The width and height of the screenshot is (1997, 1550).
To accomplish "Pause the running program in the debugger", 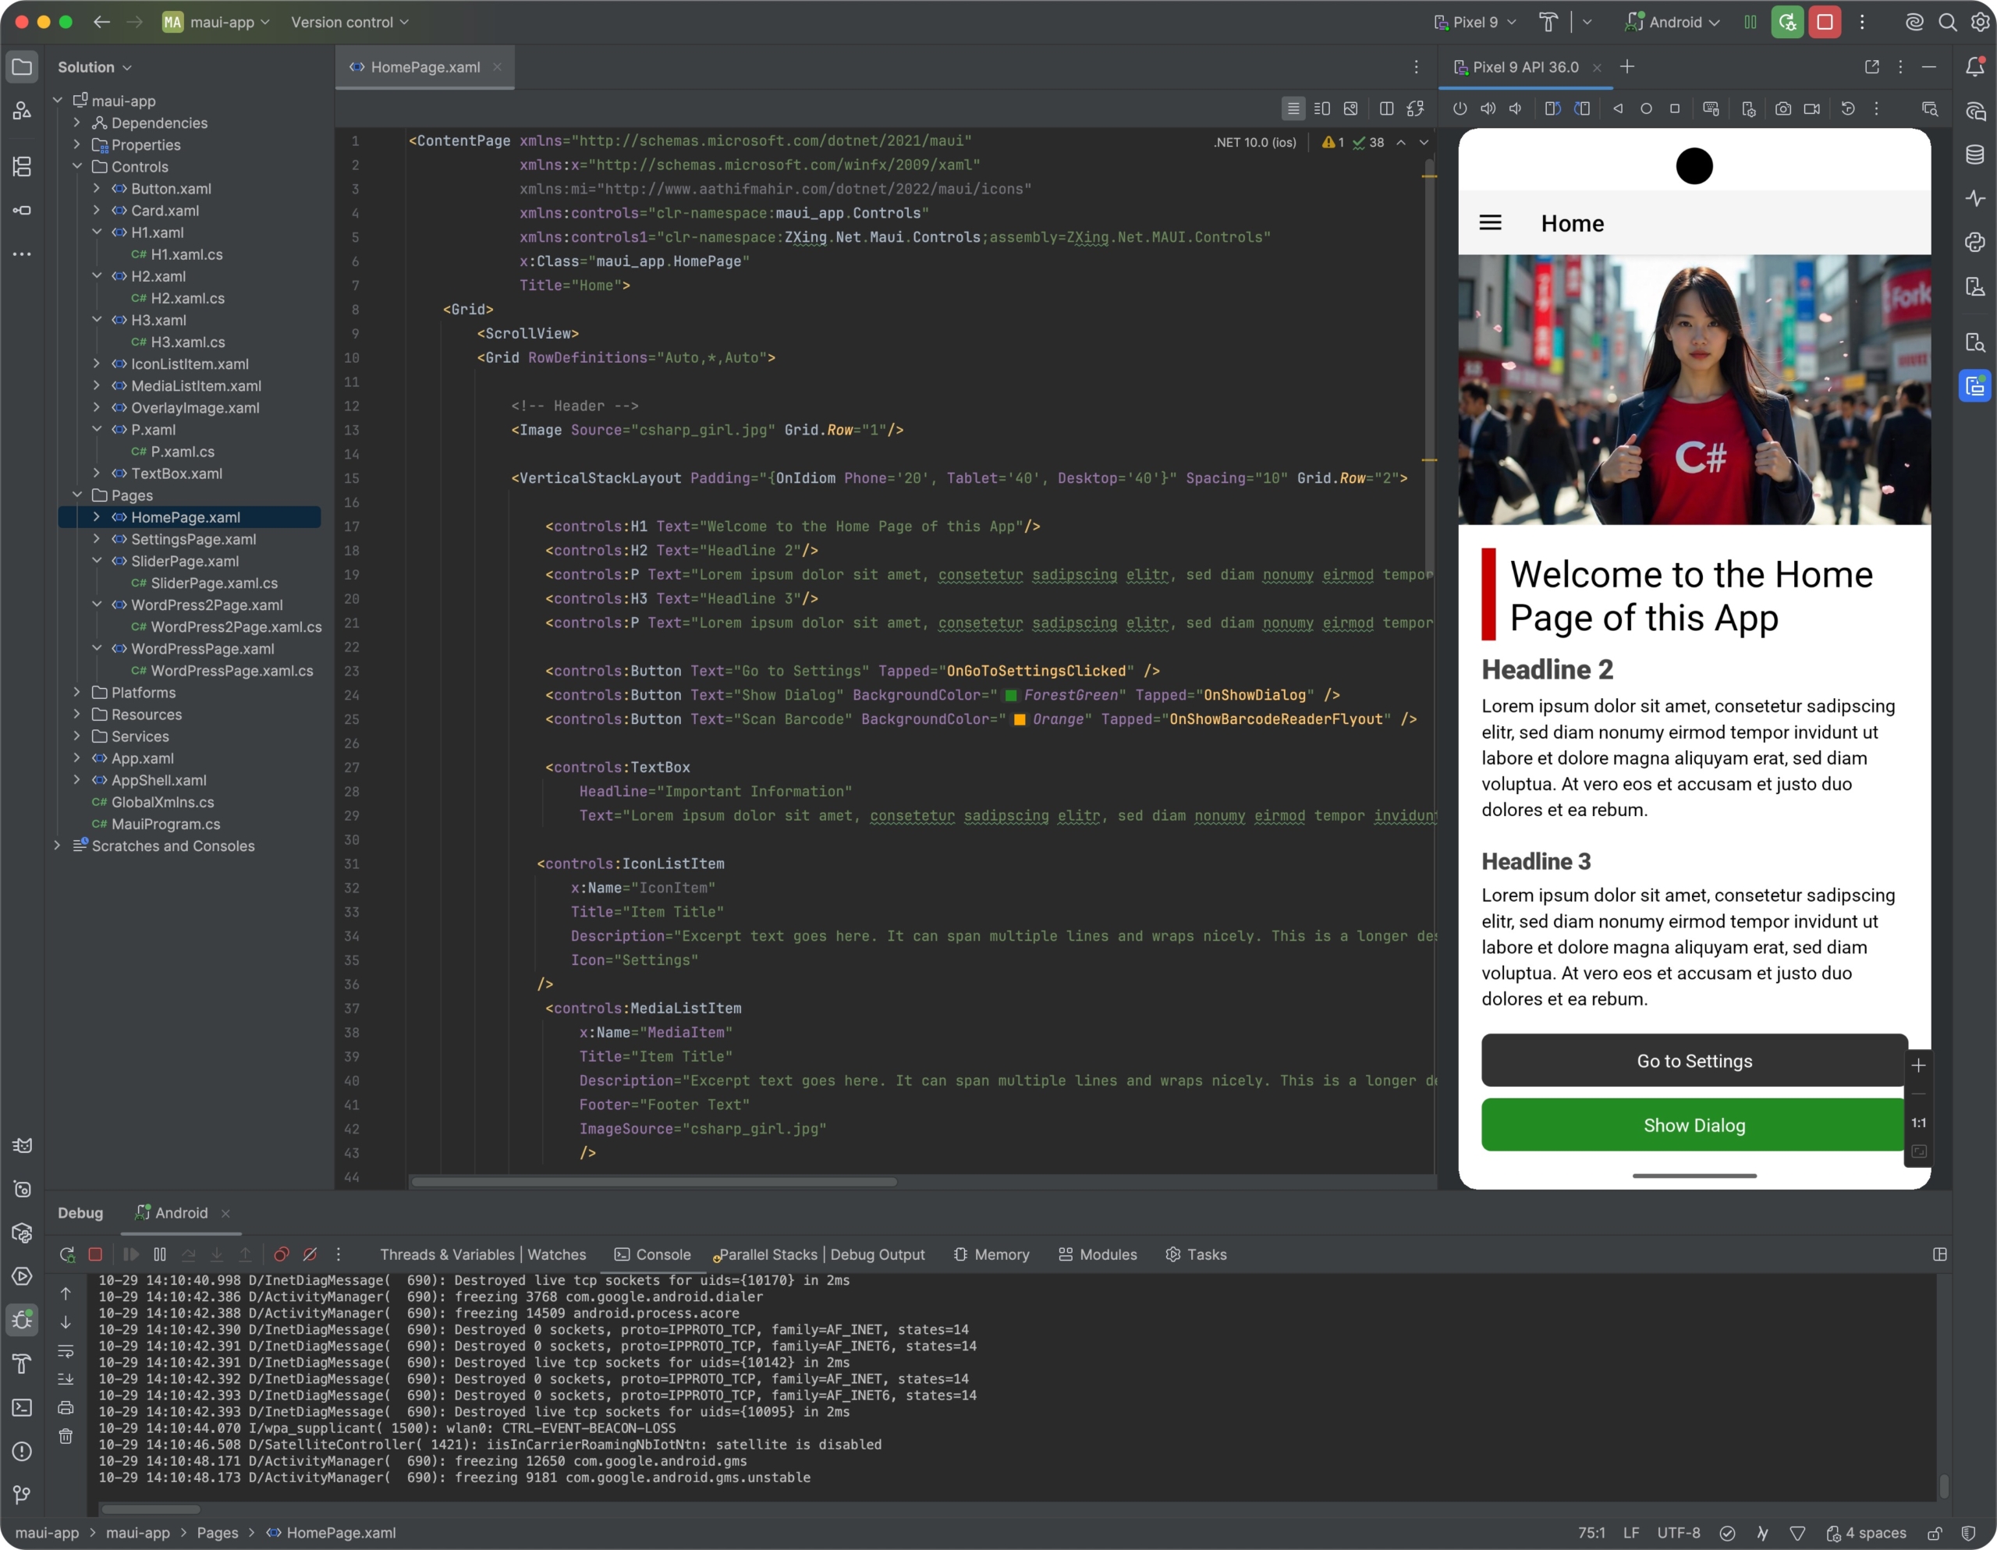I will pyautogui.click(x=159, y=1254).
